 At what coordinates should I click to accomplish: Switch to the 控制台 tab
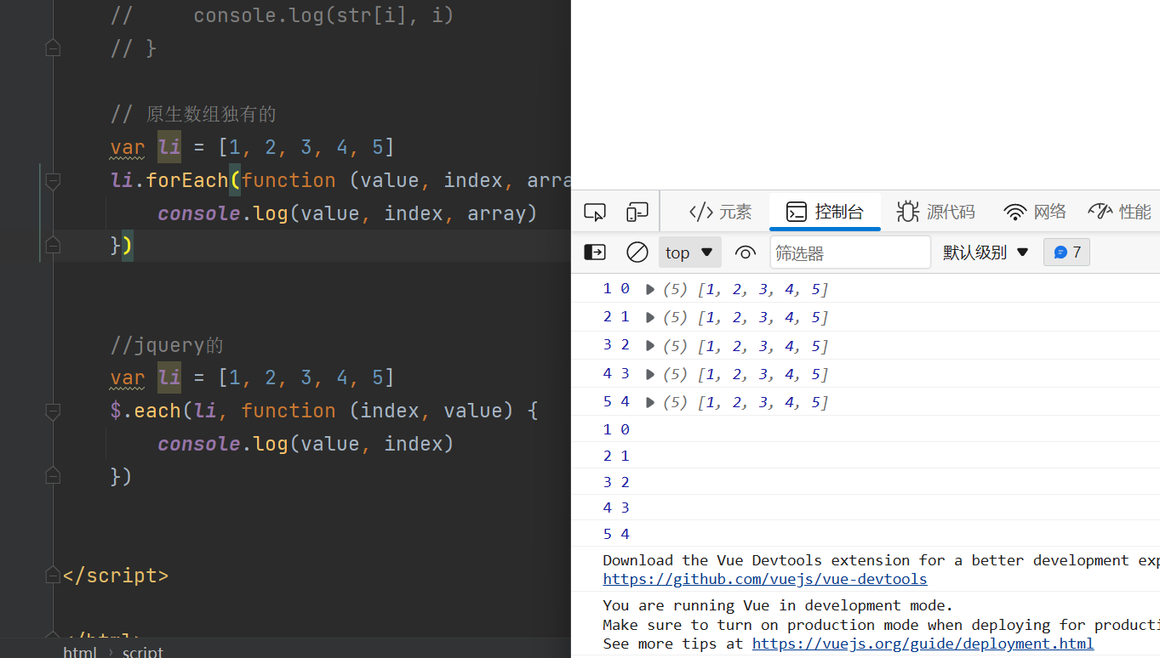point(825,212)
